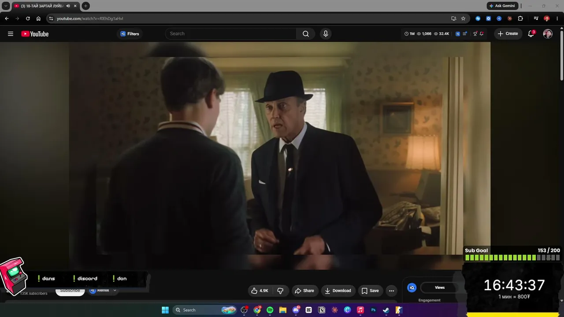
Task: Click the vidIQ badge beside Views
Action: 412,288
